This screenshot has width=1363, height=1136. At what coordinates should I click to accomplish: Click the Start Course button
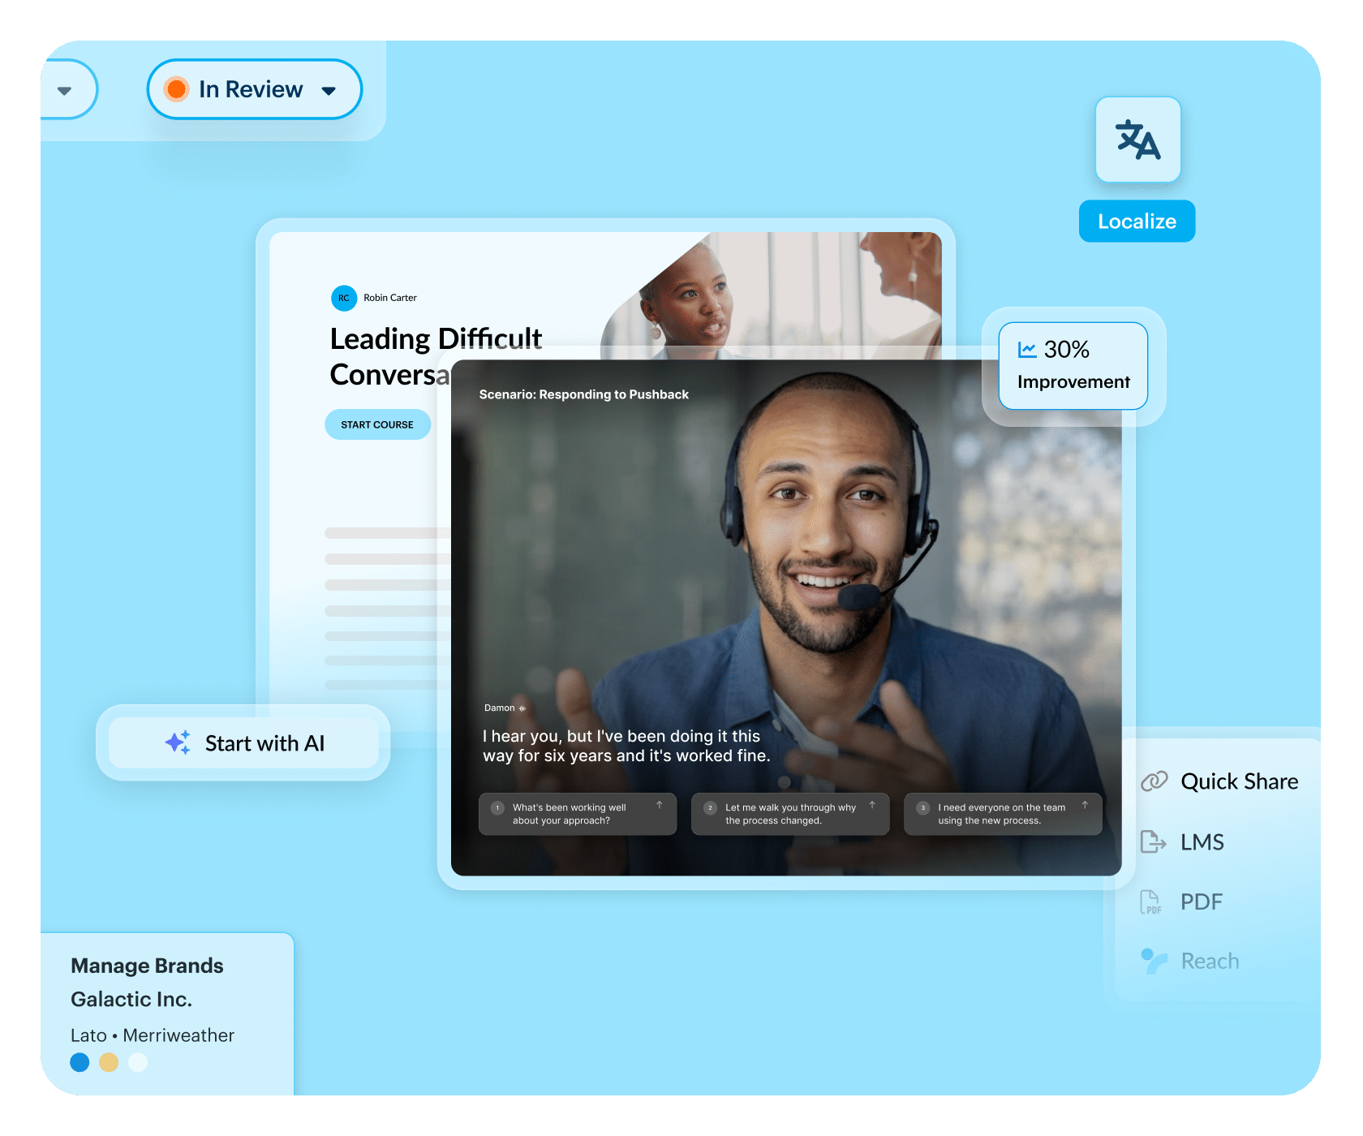[377, 424]
